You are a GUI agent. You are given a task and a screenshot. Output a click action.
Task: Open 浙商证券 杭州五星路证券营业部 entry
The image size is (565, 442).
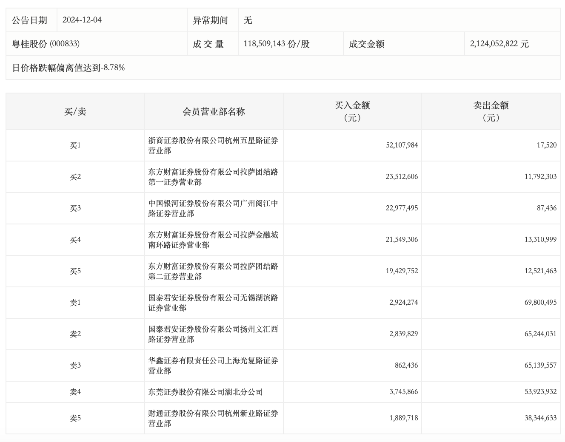[213, 145]
